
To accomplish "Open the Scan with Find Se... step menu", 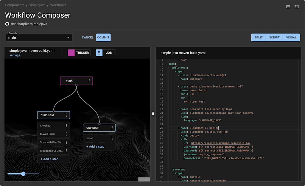I will coord(66,142).
